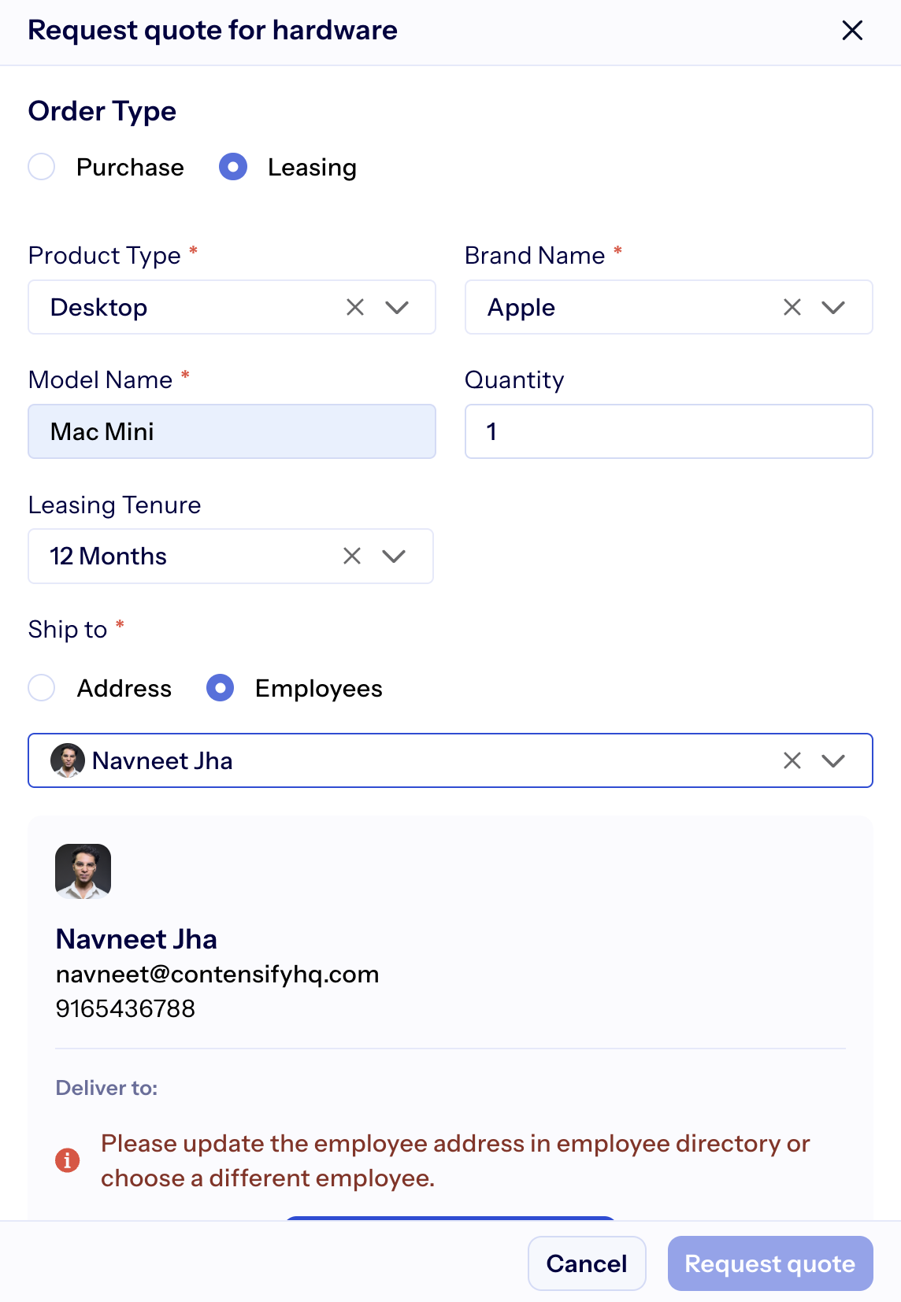Screen dimensions: 901x1302
Task: Click into the Quantity field
Action: 668,431
